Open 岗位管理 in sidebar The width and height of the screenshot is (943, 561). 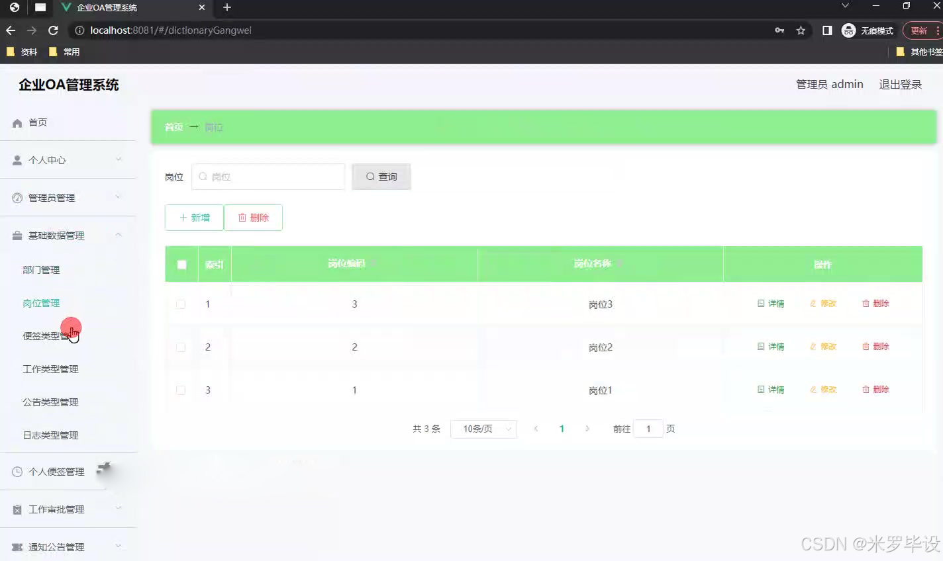pyautogui.click(x=41, y=303)
